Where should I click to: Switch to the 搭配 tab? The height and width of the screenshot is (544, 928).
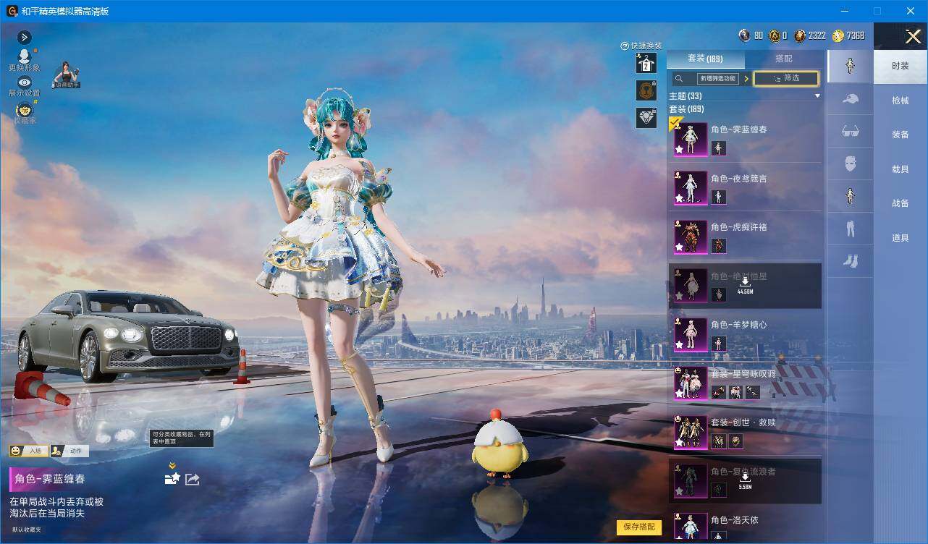[783, 59]
